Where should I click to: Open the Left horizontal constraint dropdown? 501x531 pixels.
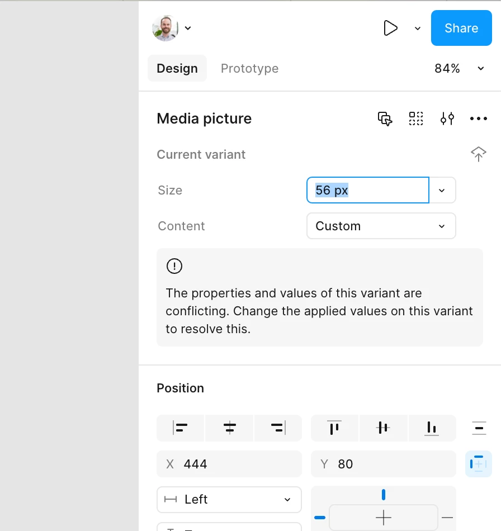(229, 500)
